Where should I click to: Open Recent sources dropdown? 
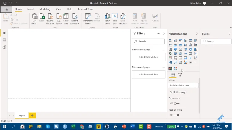pos(75,19)
